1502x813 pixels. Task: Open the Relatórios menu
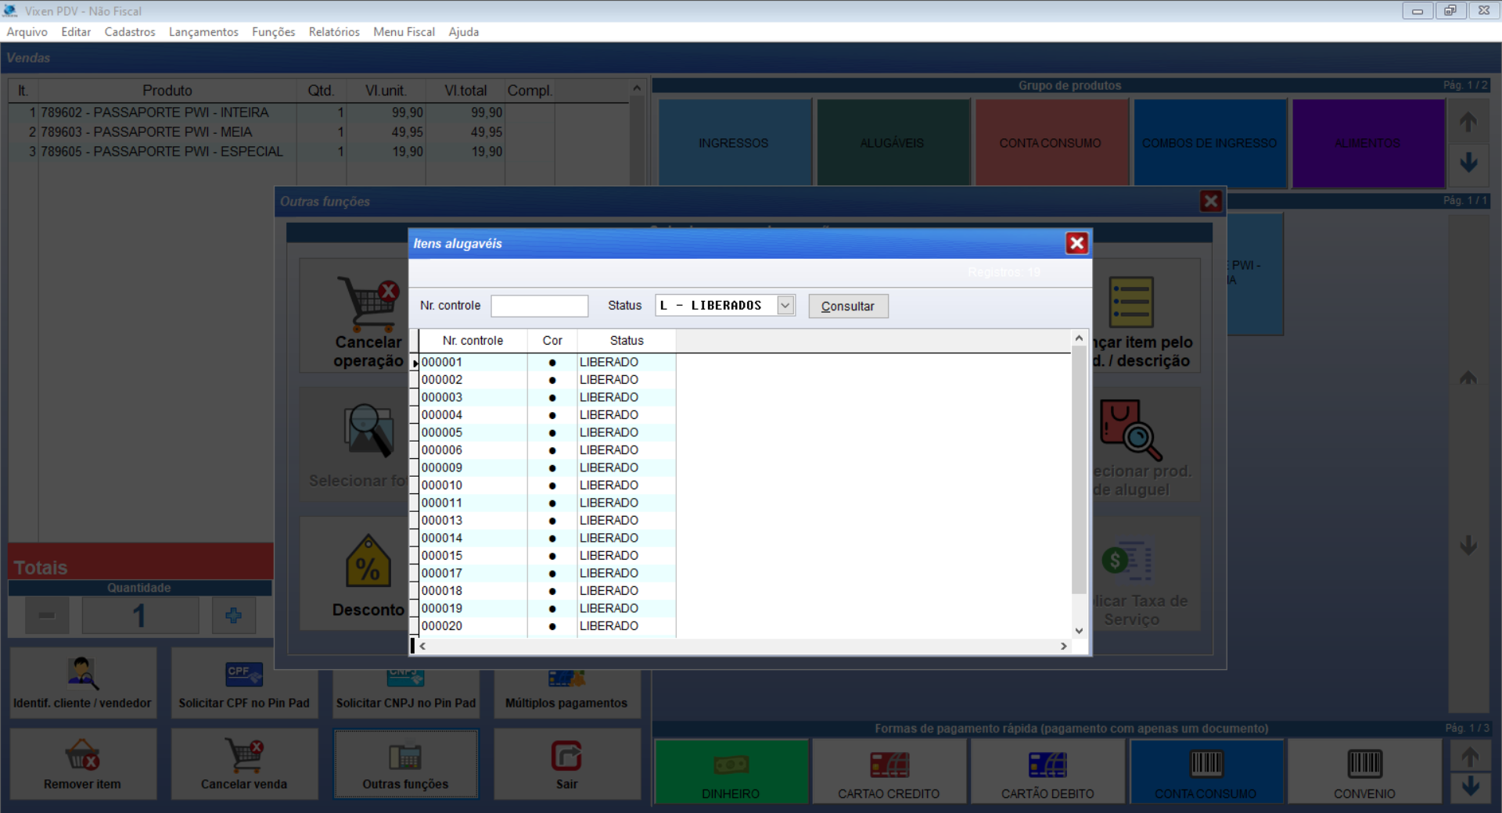[334, 32]
